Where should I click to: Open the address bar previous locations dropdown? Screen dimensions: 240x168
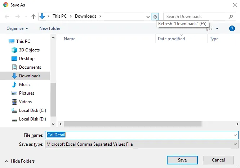coord(148,17)
